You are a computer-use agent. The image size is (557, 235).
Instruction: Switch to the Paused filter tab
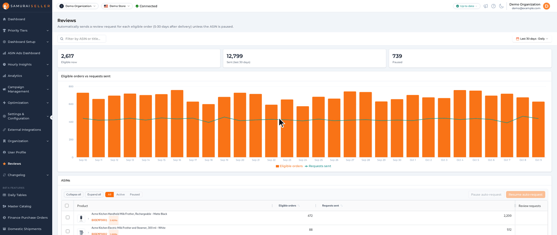click(x=135, y=195)
